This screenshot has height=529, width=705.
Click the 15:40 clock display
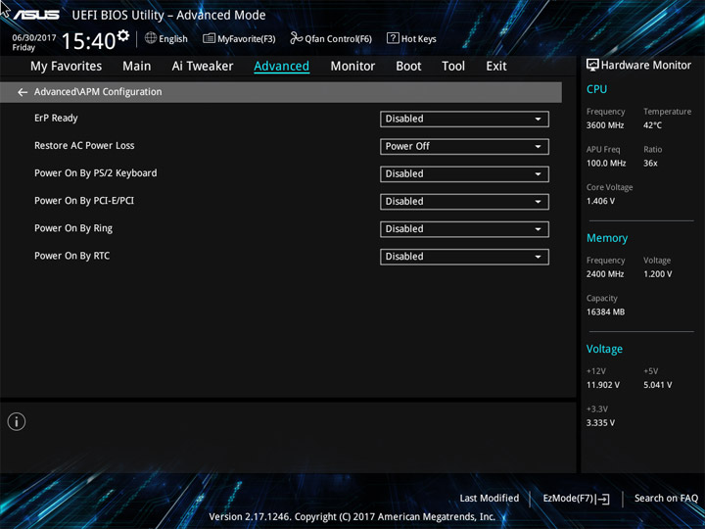point(88,41)
